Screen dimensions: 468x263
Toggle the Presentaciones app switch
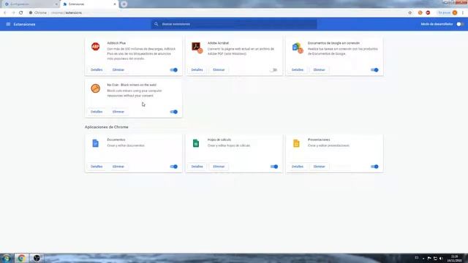pyautogui.click(x=374, y=167)
